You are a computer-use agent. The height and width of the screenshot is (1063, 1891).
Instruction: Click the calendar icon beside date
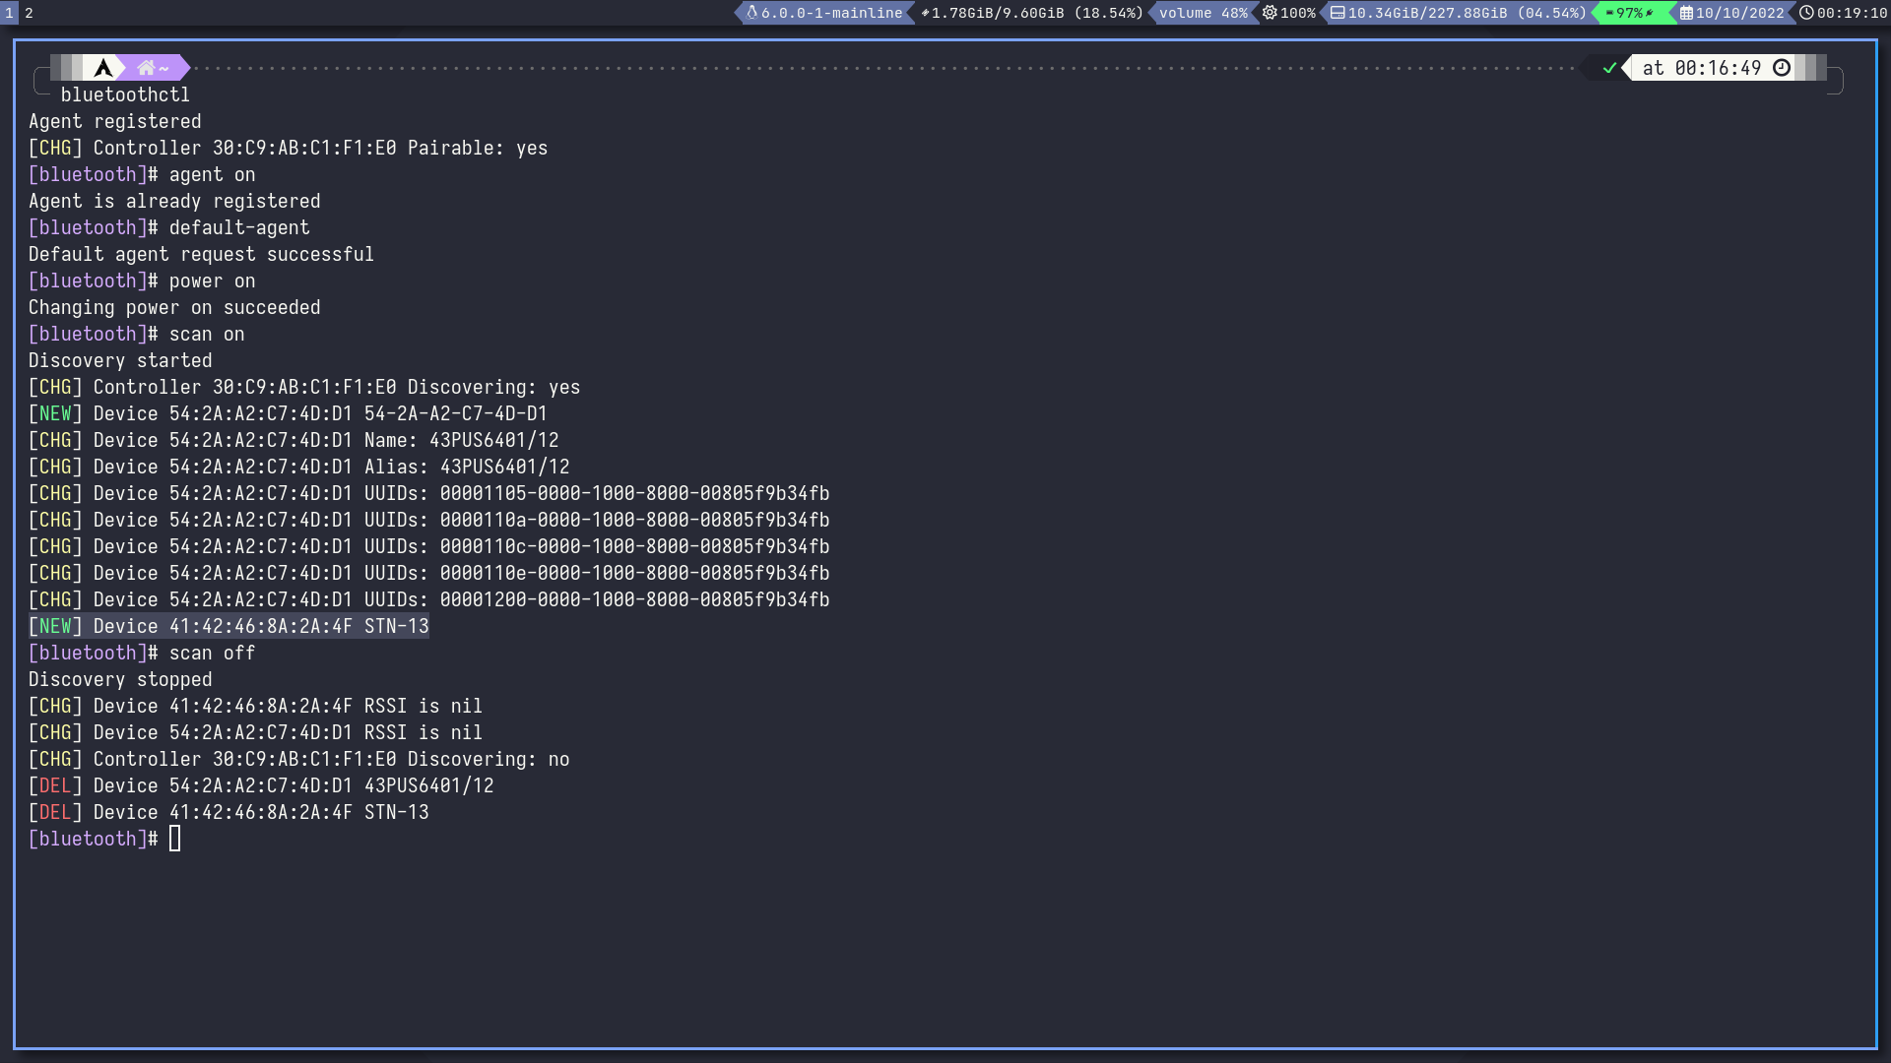pos(1686,13)
